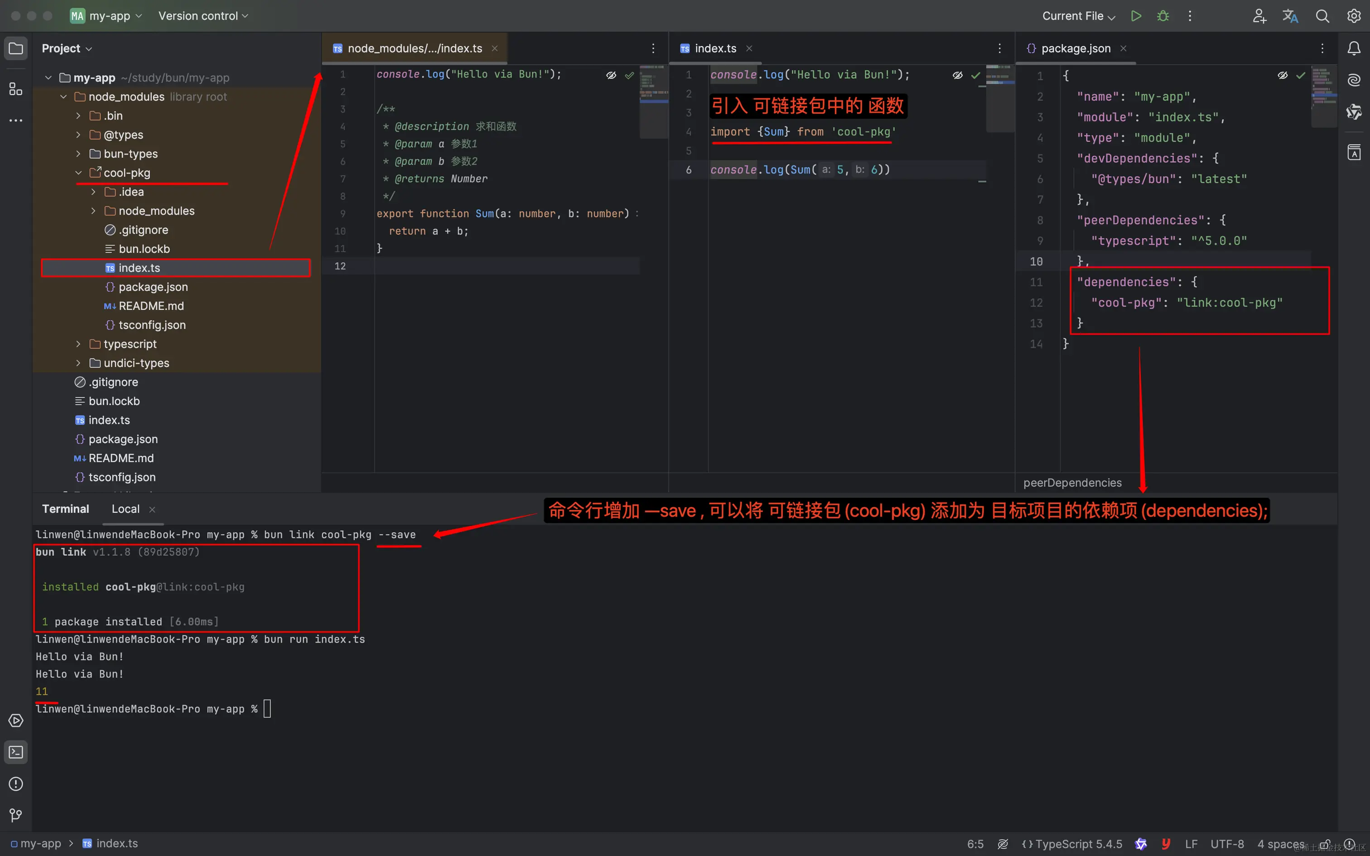Expand the @types folder
The height and width of the screenshot is (856, 1370).
click(x=78, y=135)
